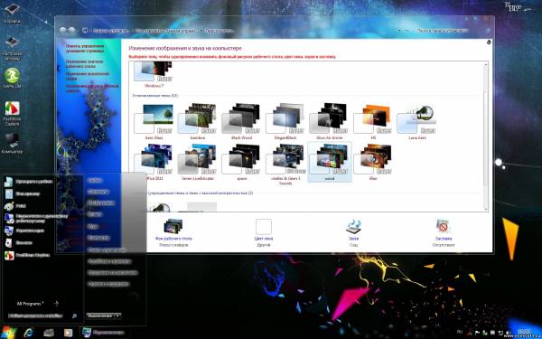Open the address bar history dropdown
The width and height of the screenshot is (542, 339).
click(x=400, y=31)
